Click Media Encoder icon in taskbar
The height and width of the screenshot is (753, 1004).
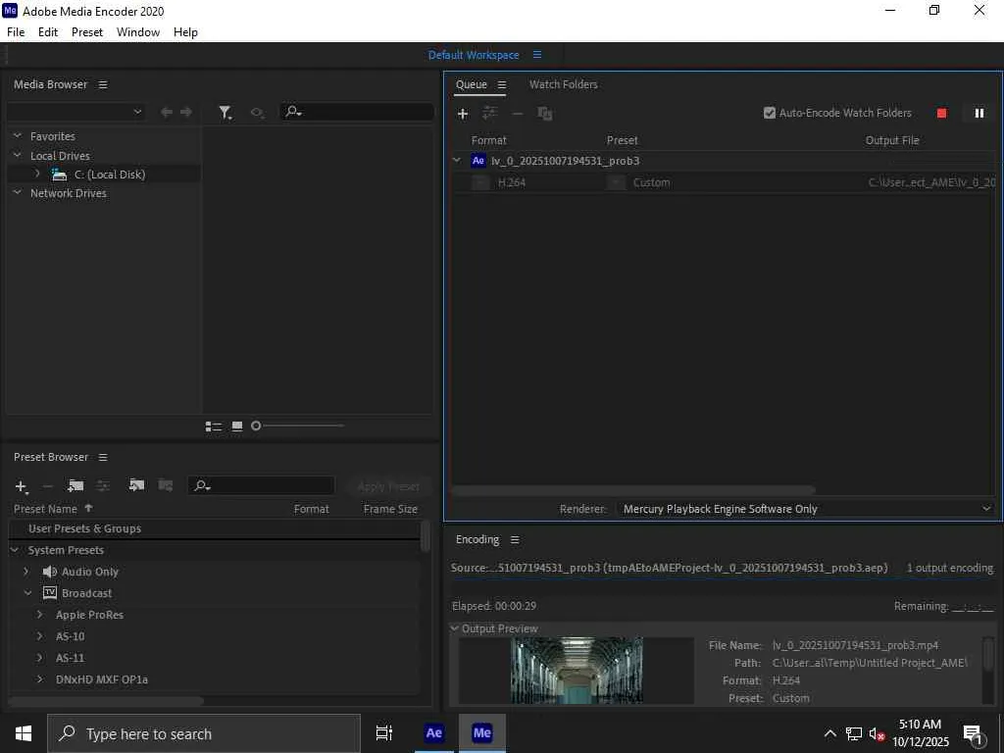(481, 733)
